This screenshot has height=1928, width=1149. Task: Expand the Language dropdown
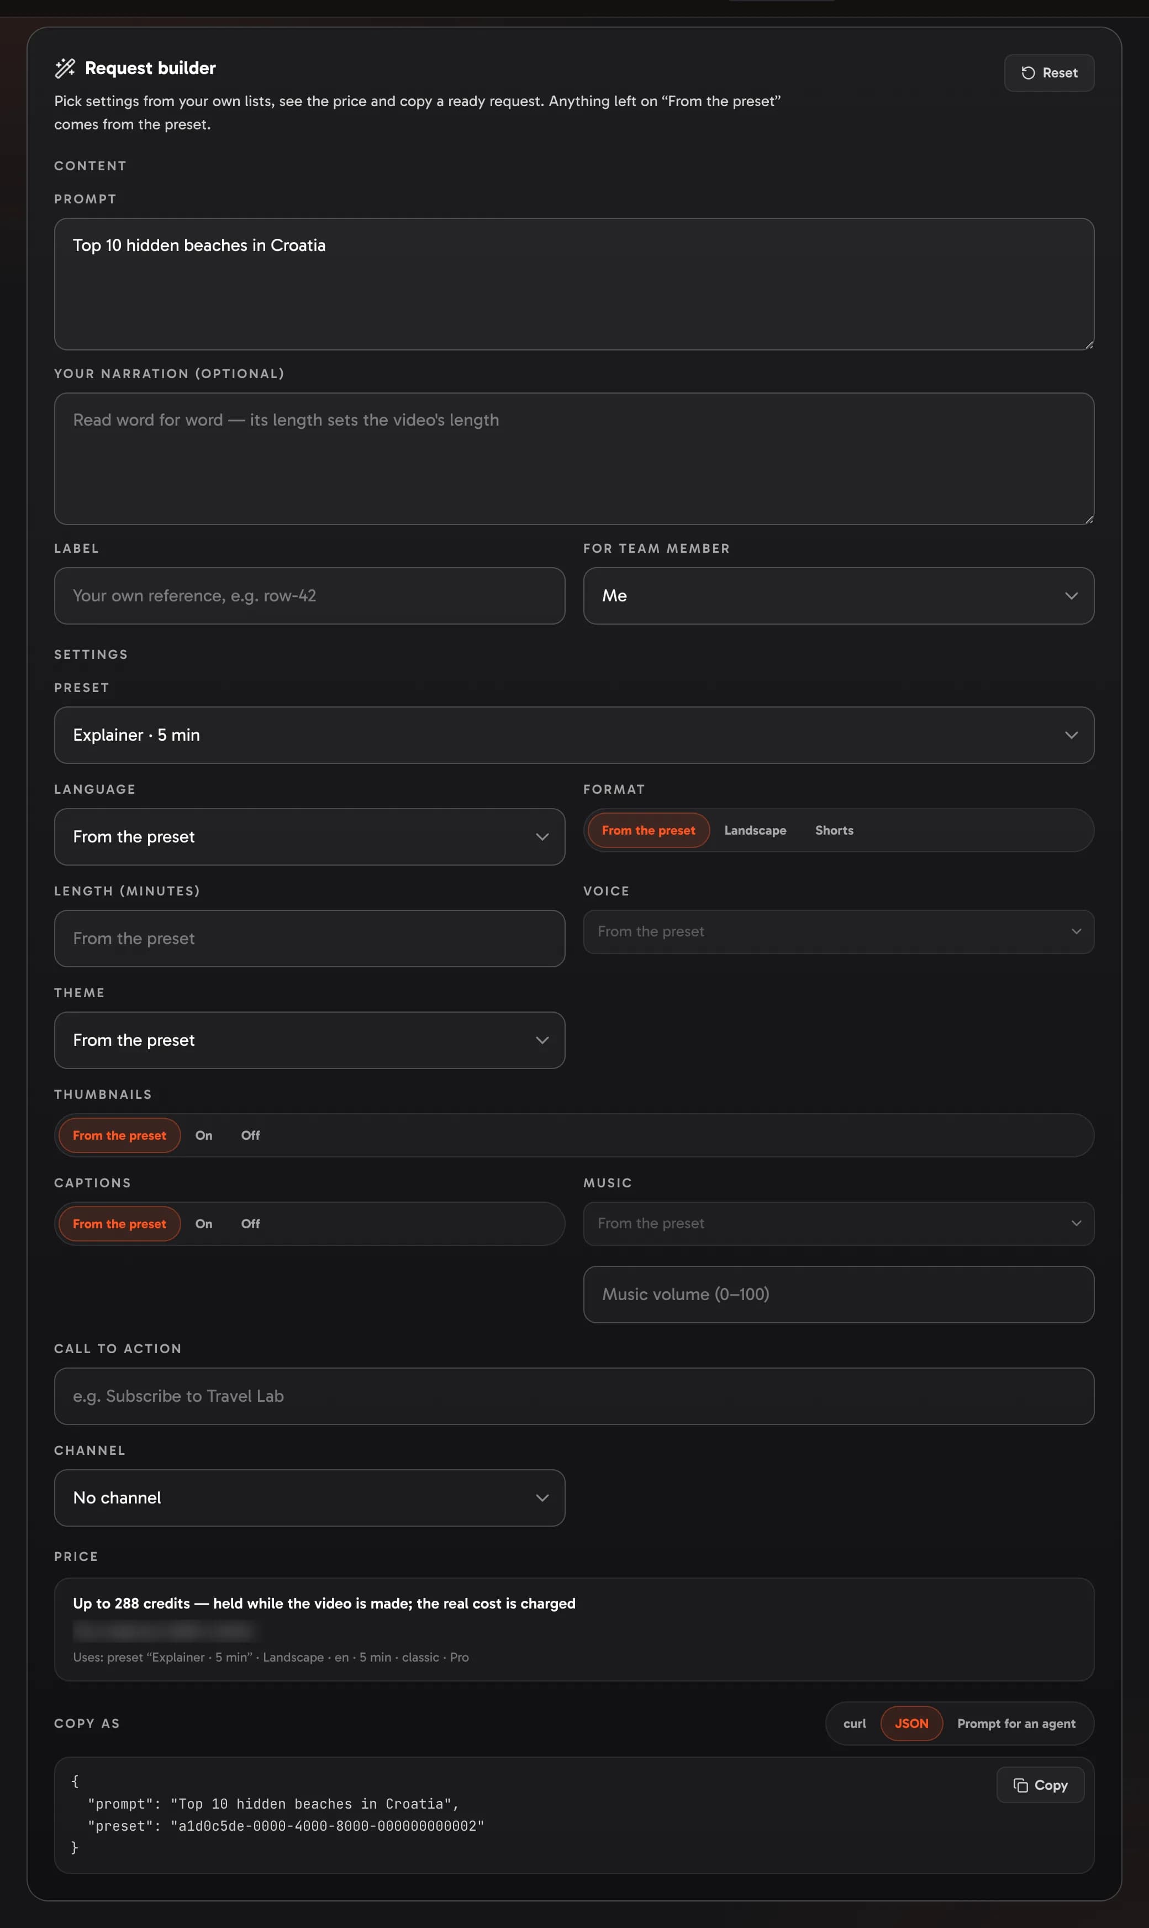point(309,836)
